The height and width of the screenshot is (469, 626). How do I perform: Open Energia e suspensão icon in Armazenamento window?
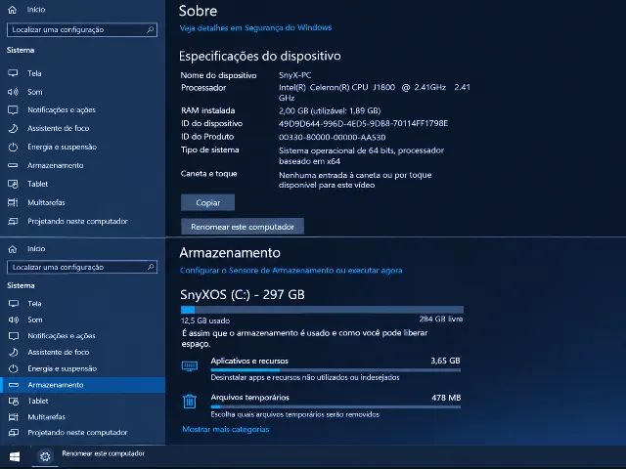click(x=14, y=368)
